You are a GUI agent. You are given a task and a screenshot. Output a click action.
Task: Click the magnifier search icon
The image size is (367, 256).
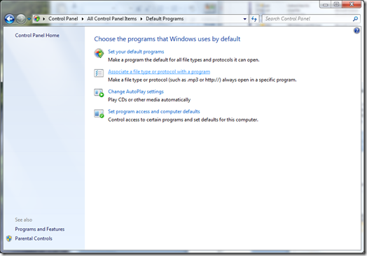pos(355,19)
